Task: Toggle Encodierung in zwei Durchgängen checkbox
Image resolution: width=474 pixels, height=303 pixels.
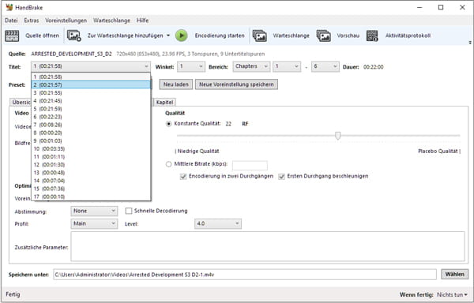Action: pyautogui.click(x=183, y=177)
